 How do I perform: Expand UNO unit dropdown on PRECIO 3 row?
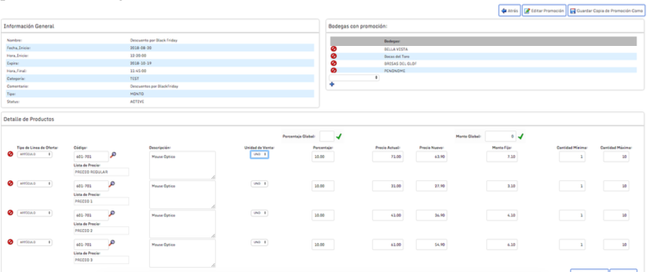259,242
